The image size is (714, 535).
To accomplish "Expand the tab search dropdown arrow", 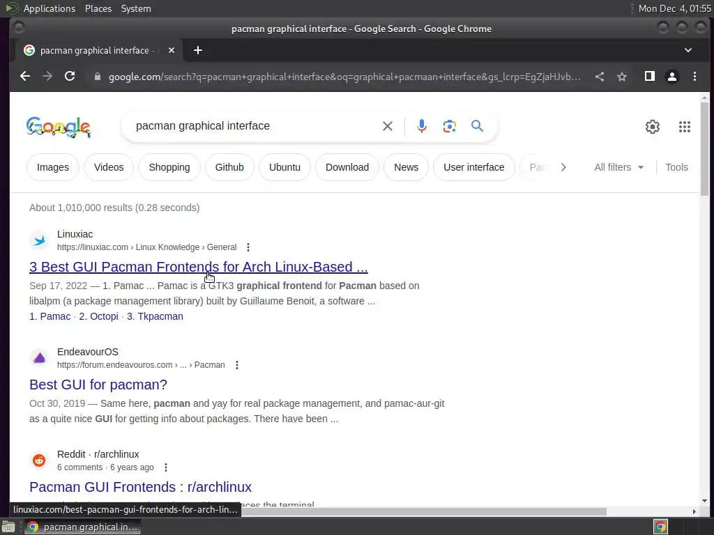I will [x=688, y=50].
